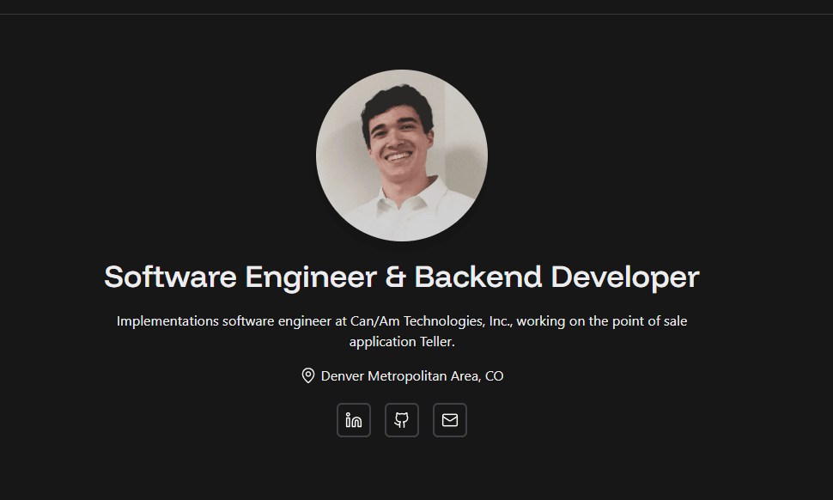Click the map marker beside Denver
The width and height of the screenshot is (833, 500).
click(307, 375)
